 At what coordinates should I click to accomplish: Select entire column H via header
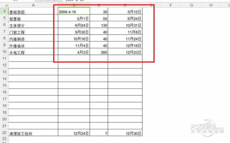click(x=211, y=5)
